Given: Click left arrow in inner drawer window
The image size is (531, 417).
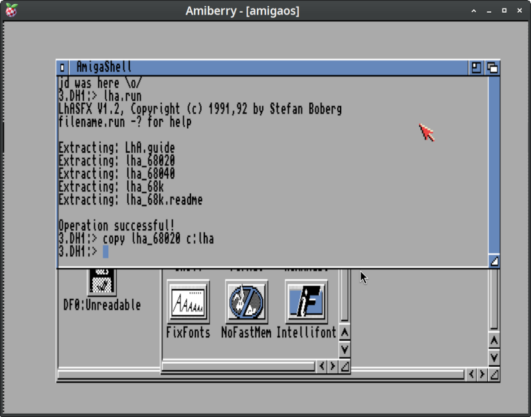Looking at the screenshot, I should 322,366.
